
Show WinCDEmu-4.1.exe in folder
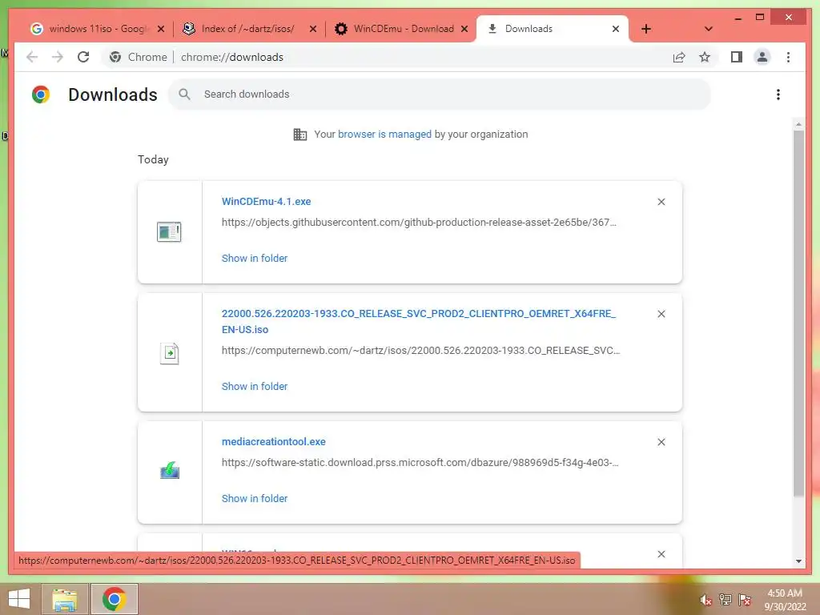click(255, 258)
